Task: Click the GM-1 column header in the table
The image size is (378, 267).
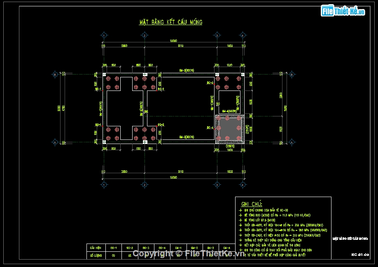Action: [178, 248]
